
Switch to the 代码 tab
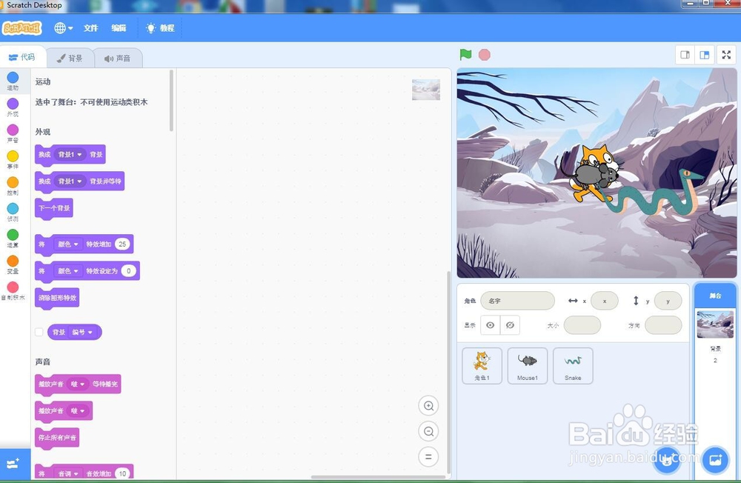coord(22,57)
